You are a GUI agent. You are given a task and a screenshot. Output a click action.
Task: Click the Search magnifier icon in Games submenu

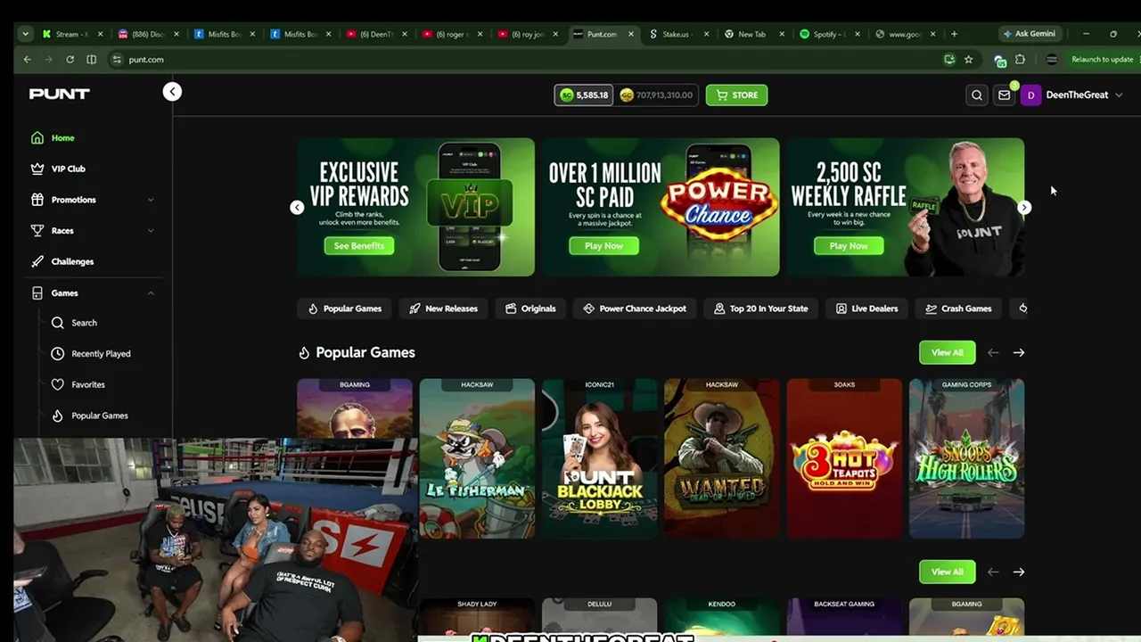pos(58,323)
